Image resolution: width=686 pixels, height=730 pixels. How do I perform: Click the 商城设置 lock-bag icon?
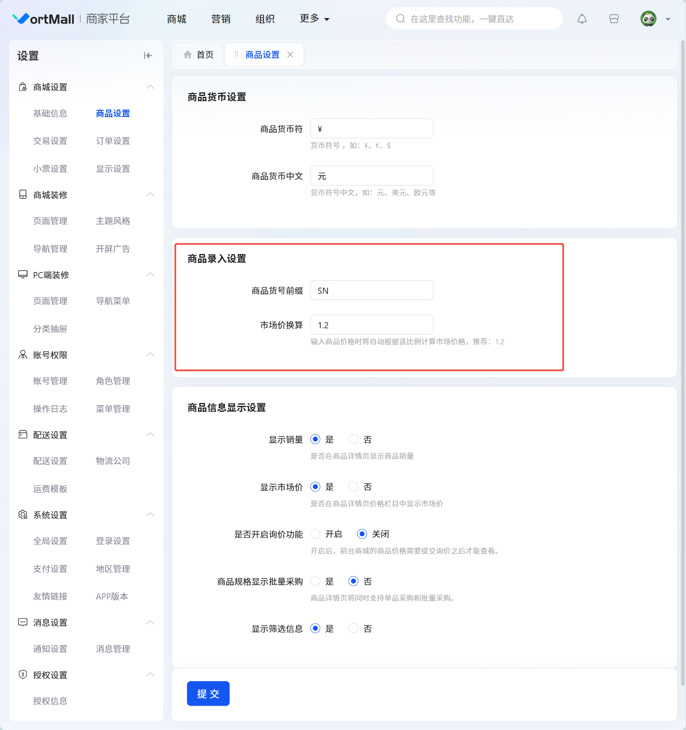(23, 87)
